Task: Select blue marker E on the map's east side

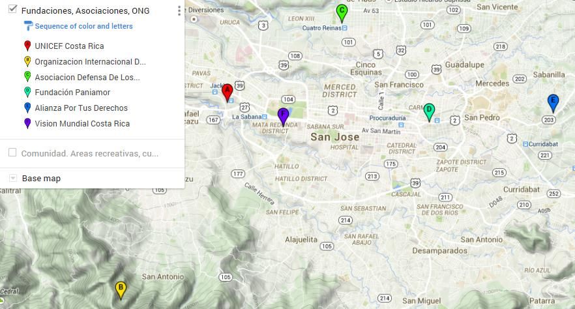Action: (553, 102)
